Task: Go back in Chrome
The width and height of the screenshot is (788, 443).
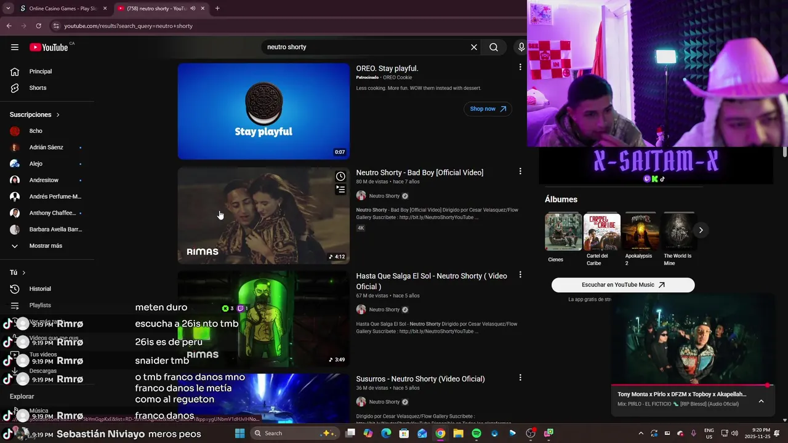Action: tap(9, 26)
